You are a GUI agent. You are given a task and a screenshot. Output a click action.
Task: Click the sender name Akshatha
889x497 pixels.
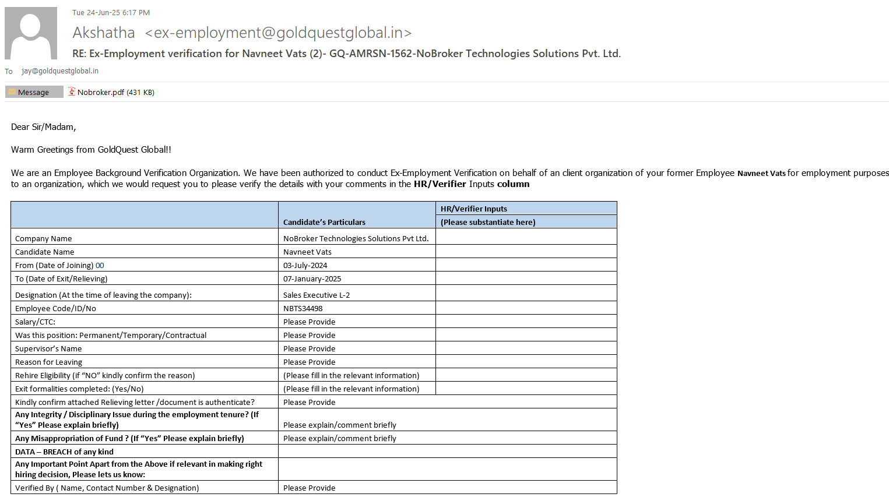[x=104, y=33]
